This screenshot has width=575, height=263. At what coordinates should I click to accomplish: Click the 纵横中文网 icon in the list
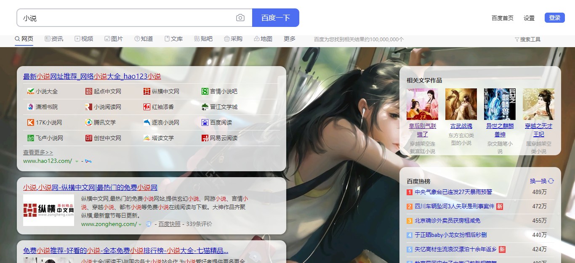[147, 91]
